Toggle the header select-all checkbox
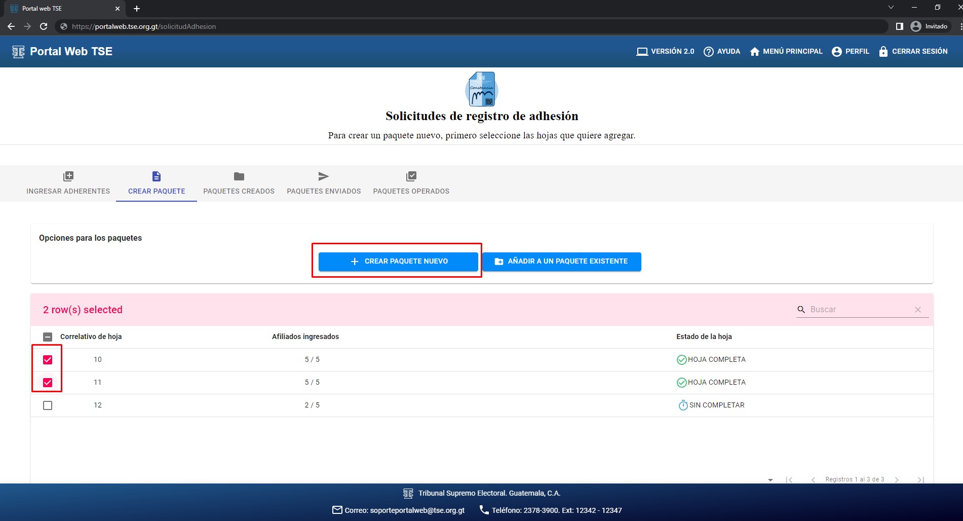This screenshot has width=963, height=521. [48, 337]
